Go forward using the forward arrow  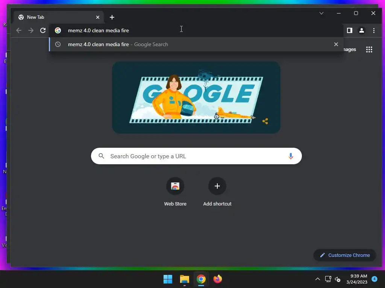pyautogui.click(x=31, y=30)
